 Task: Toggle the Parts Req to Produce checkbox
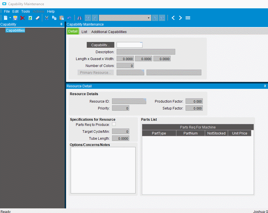tap(114, 124)
